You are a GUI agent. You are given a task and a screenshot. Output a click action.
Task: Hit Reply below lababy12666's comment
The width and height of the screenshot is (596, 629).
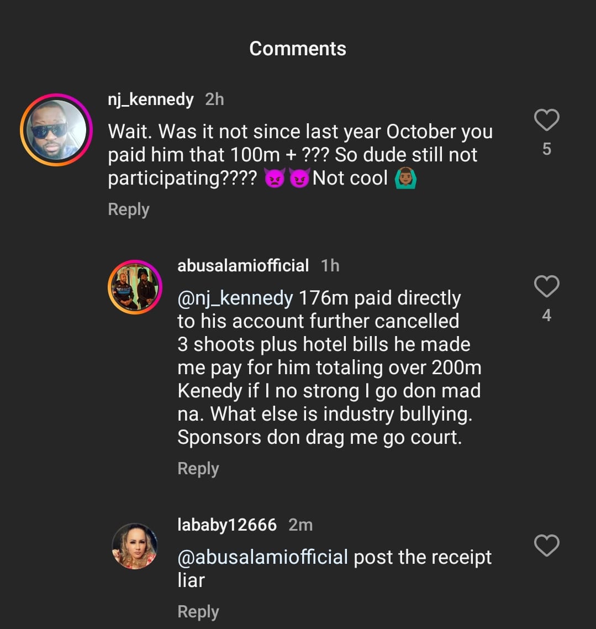[x=198, y=612]
